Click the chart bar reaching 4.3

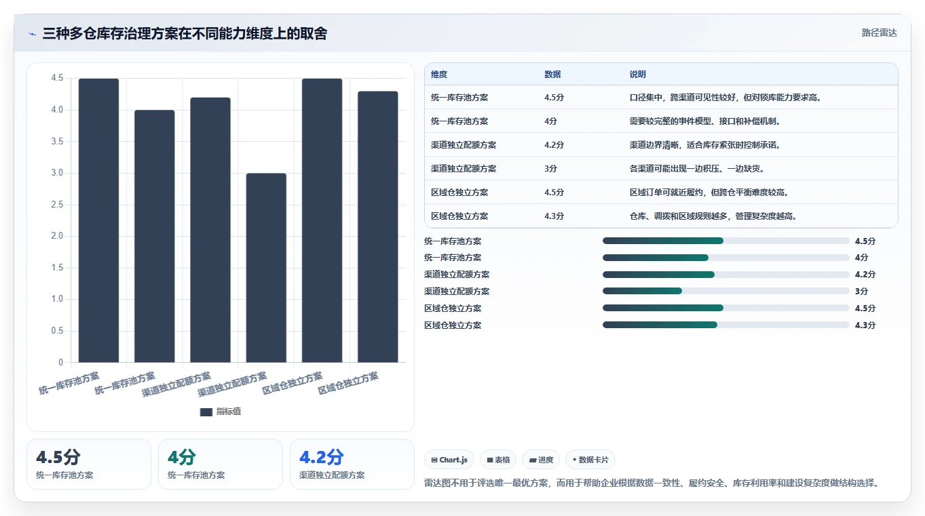click(x=378, y=226)
